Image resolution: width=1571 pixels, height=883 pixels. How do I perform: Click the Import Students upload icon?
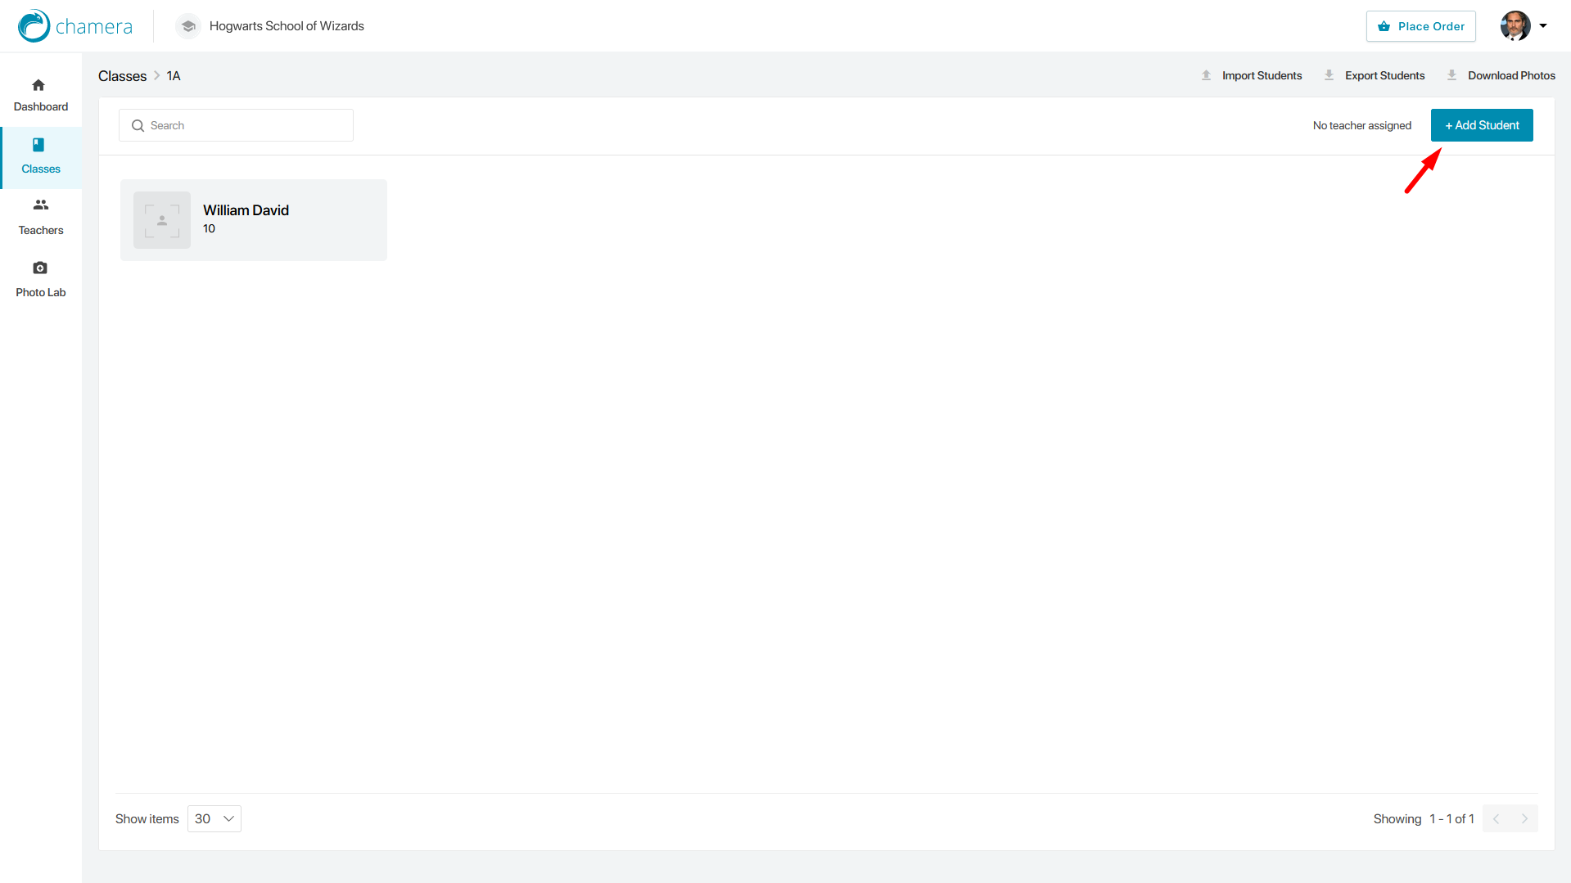[1206, 75]
